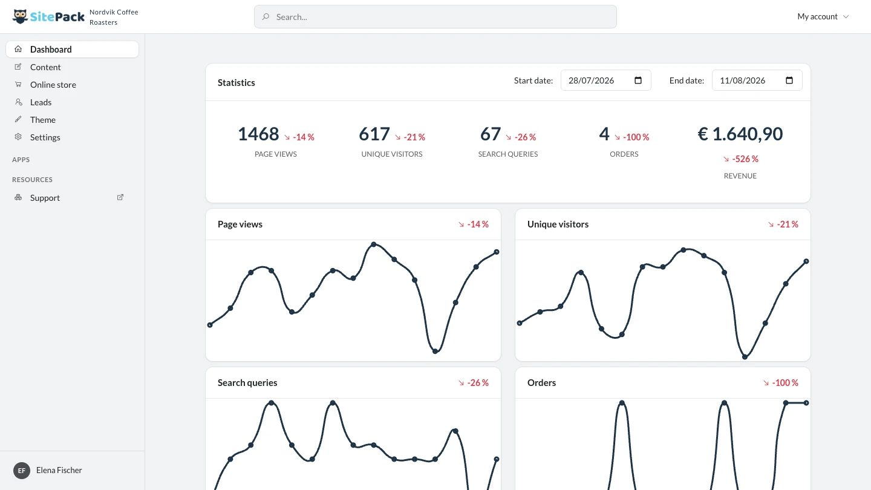Click the -26 % badge in Search queries chart header
Image resolution: width=871 pixels, height=490 pixels.
click(x=473, y=383)
